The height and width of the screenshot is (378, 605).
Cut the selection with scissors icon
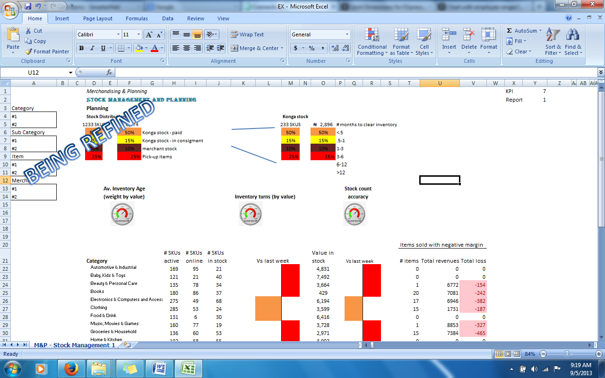coord(34,31)
